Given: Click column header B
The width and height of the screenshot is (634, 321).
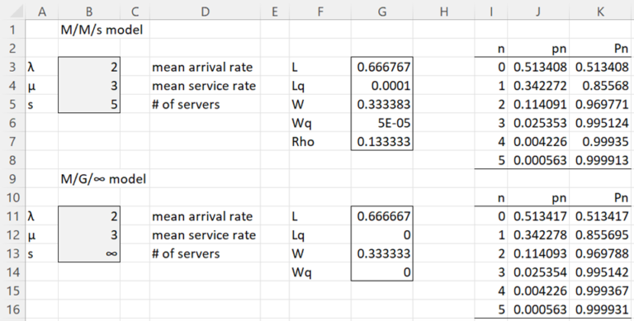Looking at the screenshot, I should pyautogui.click(x=89, y=12).
